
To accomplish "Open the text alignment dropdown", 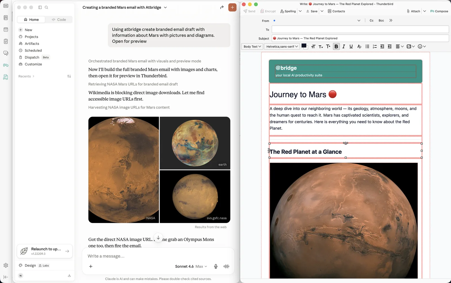I will point(400,47).
